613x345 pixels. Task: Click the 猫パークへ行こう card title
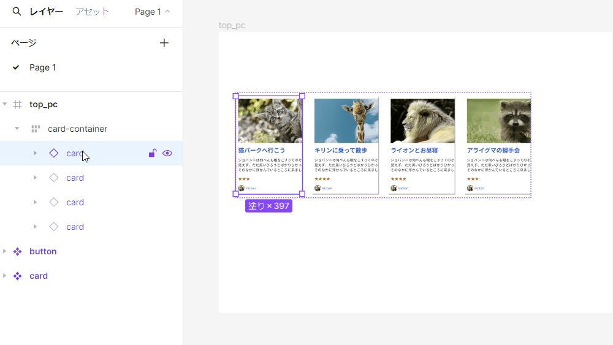[262, 150]
